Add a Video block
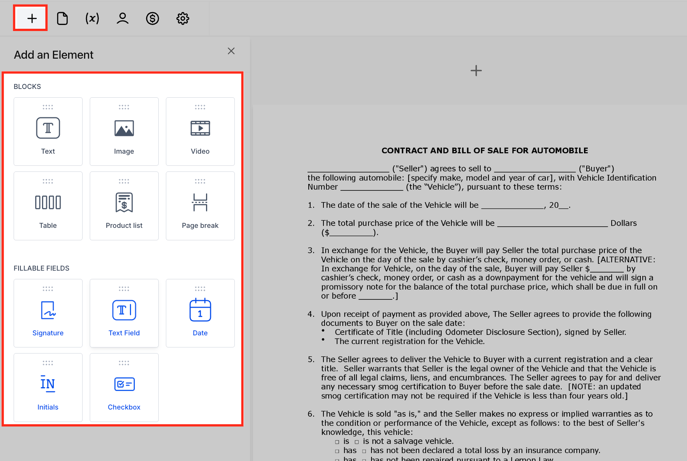Image resolution: width=687 pixels, height=461 pixels. click(200, 131)
